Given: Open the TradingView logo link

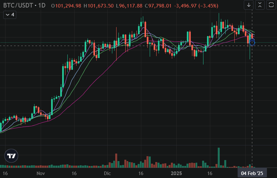Looking at the screenshot, I should (x=11, y=156).
